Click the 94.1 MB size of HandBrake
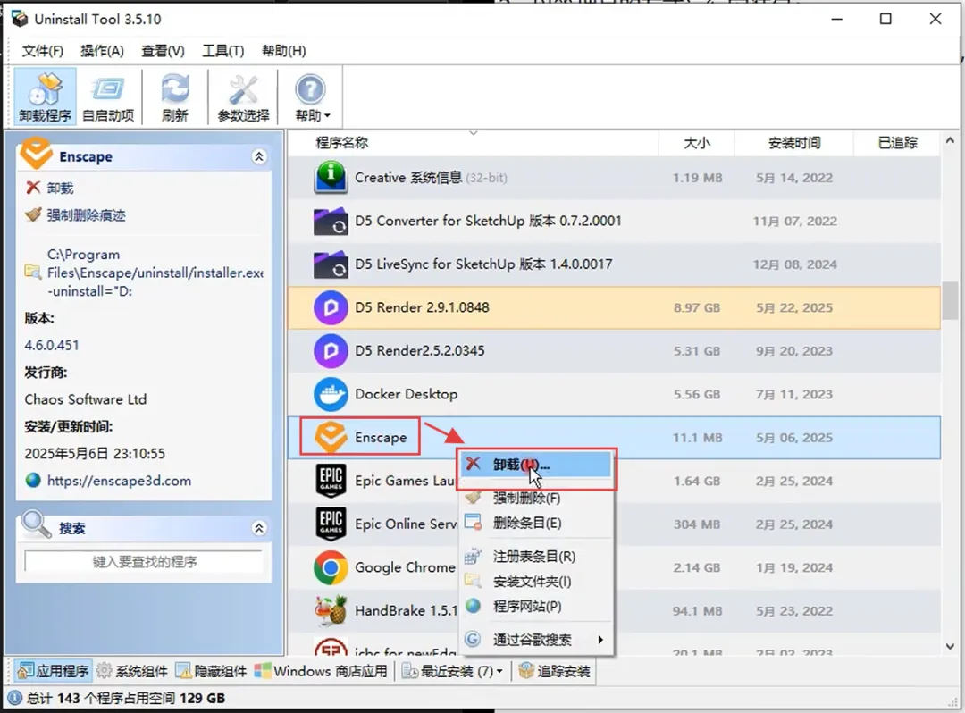The height and width of the screenshot is (713, 965). [x=697, y=611]
